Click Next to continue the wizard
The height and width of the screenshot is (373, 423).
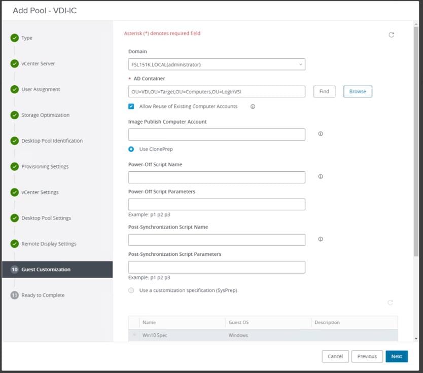396,356
